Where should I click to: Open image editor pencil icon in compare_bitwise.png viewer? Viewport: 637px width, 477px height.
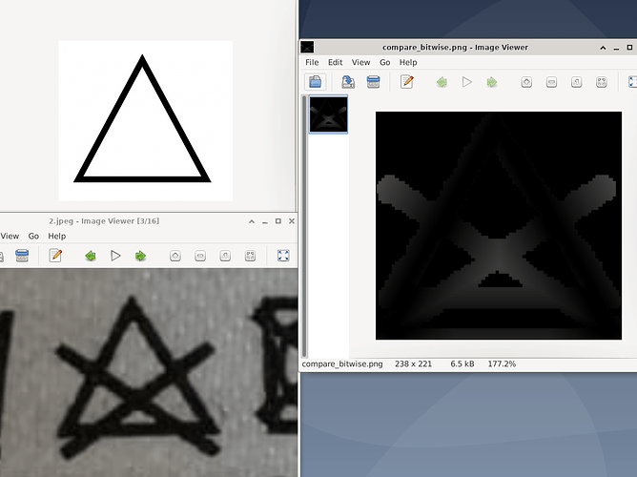pos(406,82)
